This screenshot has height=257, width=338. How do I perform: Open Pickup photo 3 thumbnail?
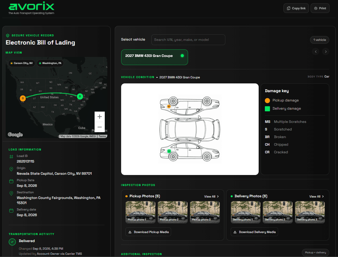tap(205, 212)
